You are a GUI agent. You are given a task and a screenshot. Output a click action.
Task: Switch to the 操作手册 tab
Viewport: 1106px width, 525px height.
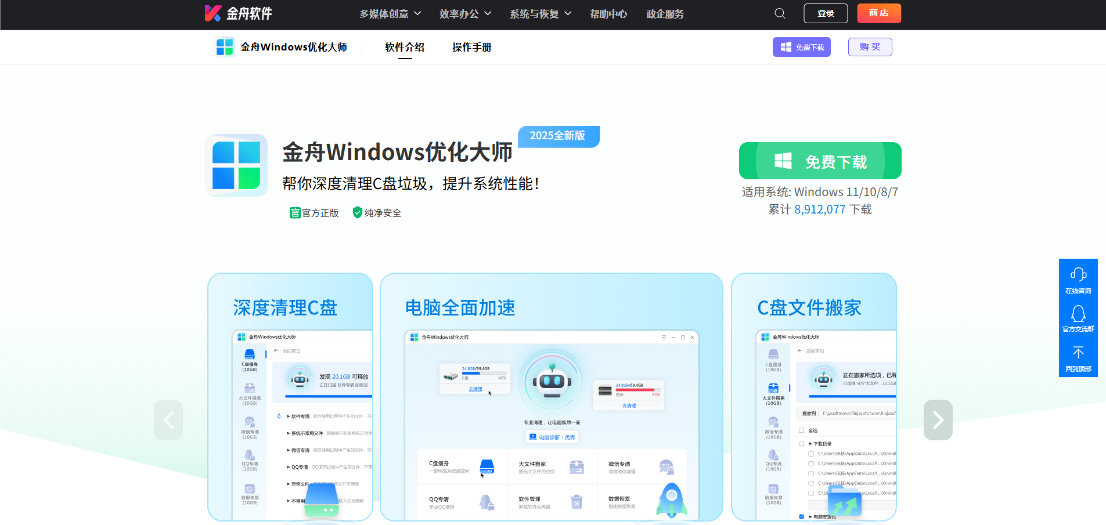(x=472, y=47)
